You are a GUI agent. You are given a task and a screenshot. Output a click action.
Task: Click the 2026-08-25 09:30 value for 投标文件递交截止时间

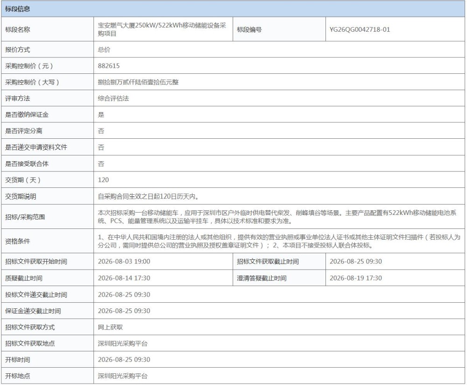coord(124,295)
